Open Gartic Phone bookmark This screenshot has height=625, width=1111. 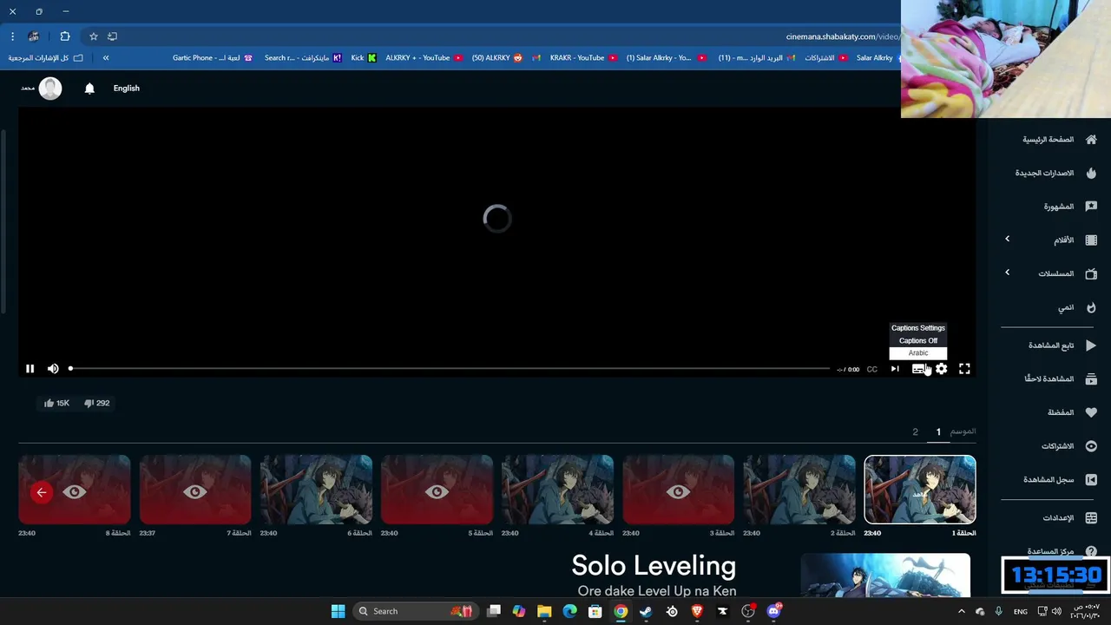213,58
